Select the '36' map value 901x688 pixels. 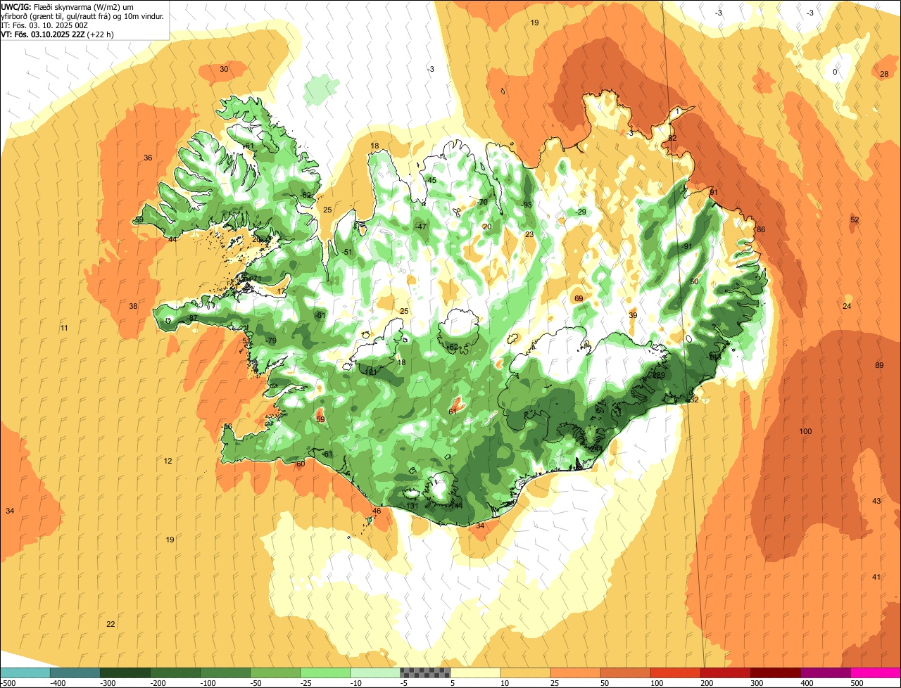[148, 158]
